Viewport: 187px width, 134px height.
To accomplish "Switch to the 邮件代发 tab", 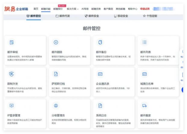I will 63,16.
